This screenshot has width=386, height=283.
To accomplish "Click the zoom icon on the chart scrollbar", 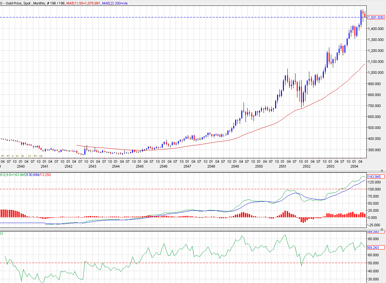I will point(382,171).
